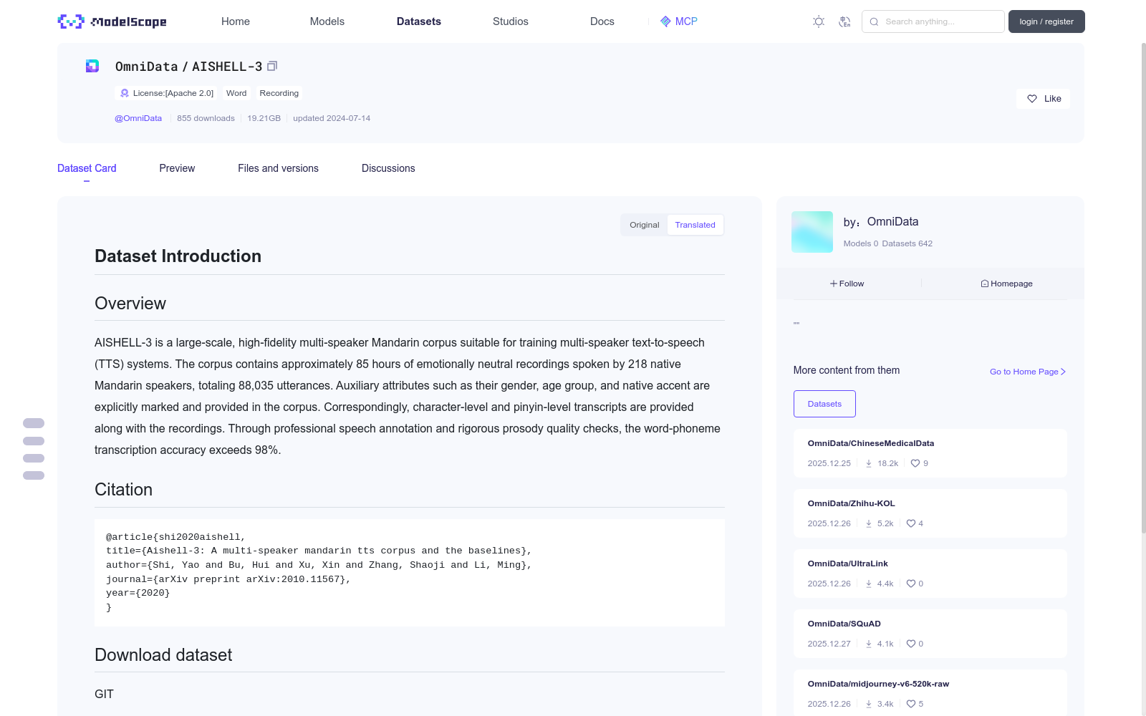Click the 'Citation' heading

tap(123, 490)
